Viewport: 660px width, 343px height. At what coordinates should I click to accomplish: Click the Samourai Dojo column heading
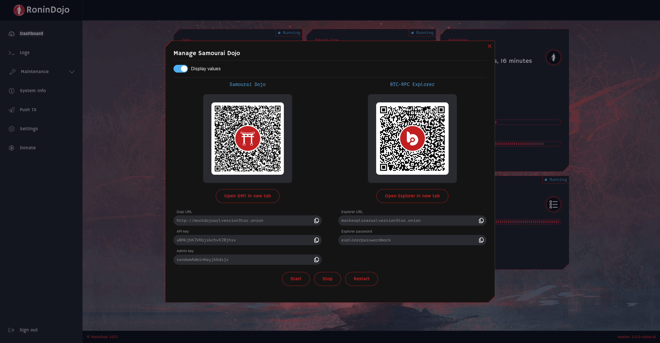pyautogui.click(x=247, y=84)
